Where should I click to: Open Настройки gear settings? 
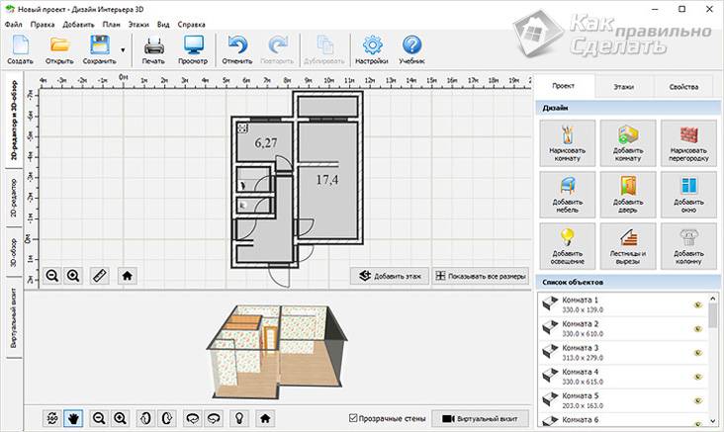(372, 49)
